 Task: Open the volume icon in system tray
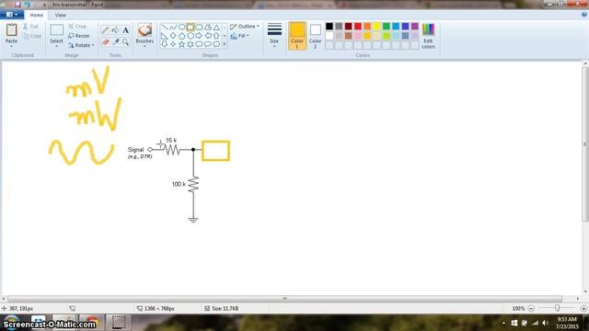click(x=545, y=323)
